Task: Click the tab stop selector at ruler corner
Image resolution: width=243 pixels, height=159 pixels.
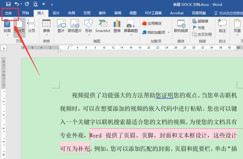Action: (x=4, y=48)
